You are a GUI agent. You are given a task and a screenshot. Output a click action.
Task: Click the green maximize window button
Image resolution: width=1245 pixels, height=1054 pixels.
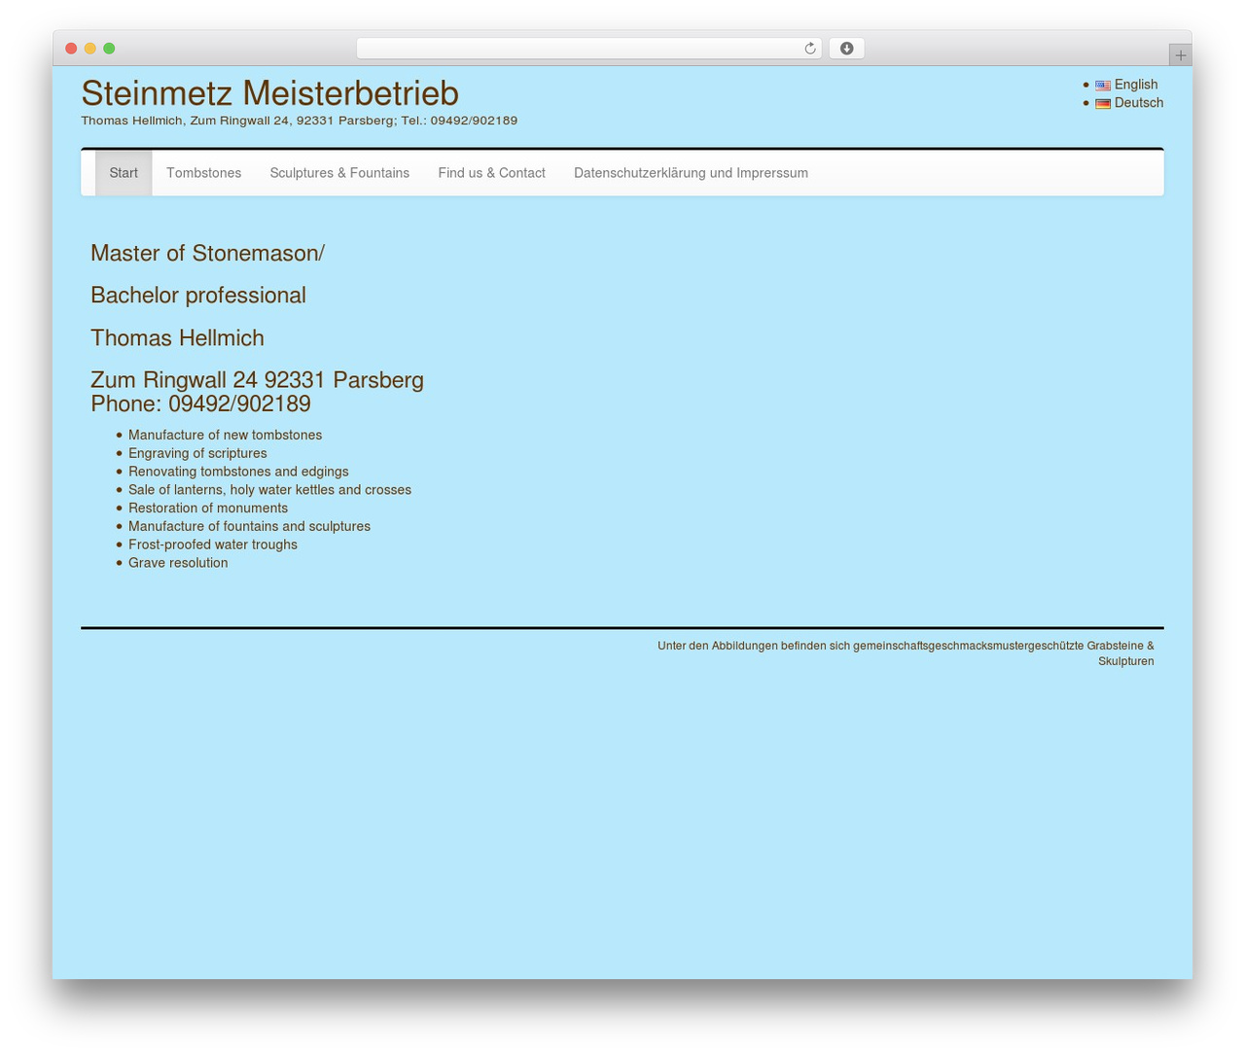click(x=109, y=49)
